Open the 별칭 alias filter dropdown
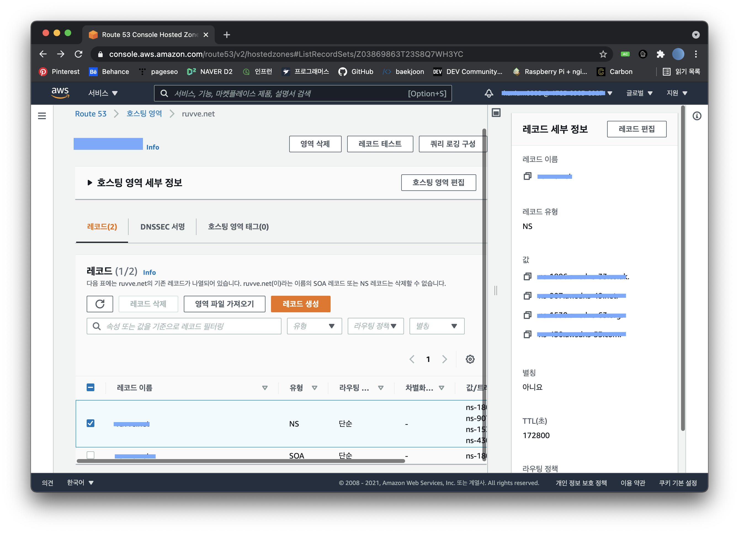The image size is (739, 533). (x=437, y=326)
